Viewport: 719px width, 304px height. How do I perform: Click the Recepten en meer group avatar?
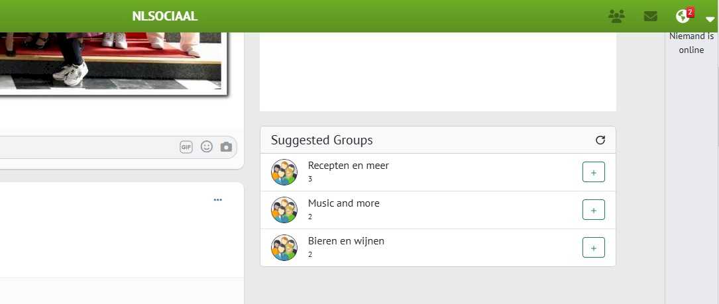tap(284, 172)
